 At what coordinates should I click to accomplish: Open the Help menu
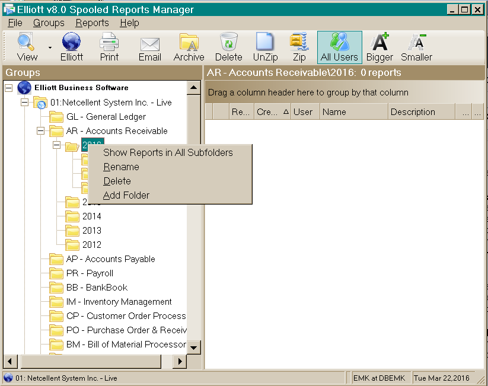(129, 23)
